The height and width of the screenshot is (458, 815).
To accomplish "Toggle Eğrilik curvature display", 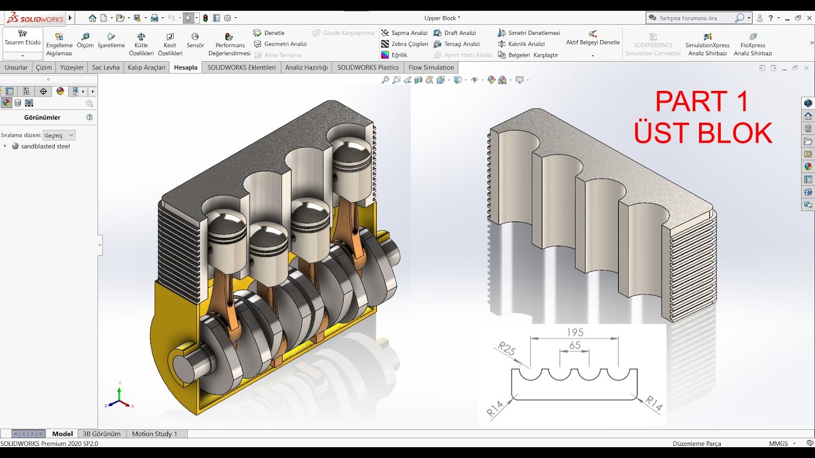I will point(394,55).
